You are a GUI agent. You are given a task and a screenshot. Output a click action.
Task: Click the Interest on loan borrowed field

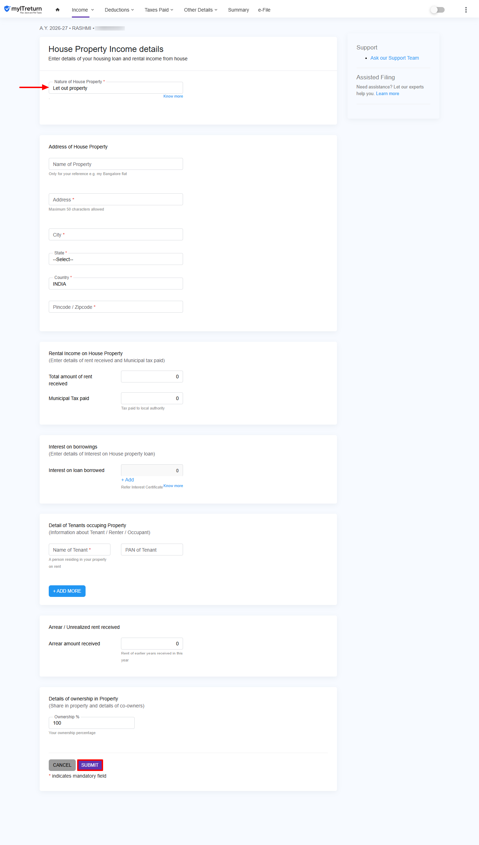coord(152,470)
